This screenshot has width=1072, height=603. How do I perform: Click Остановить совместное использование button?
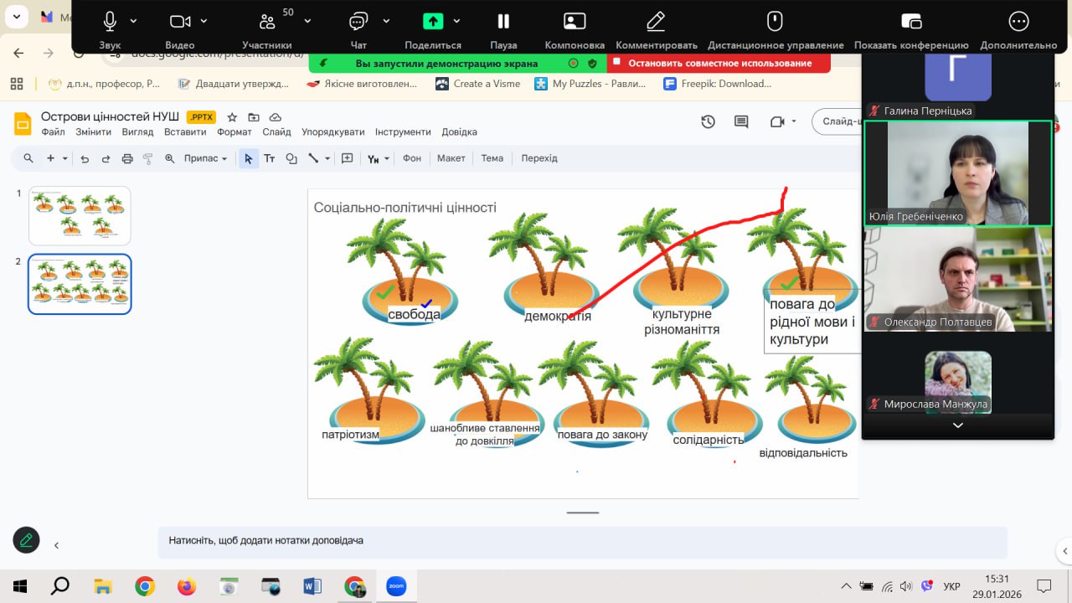click(x=719, y=63)
